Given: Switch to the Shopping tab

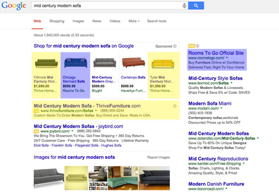Looking at the screenshot, I should coord(57,21).
